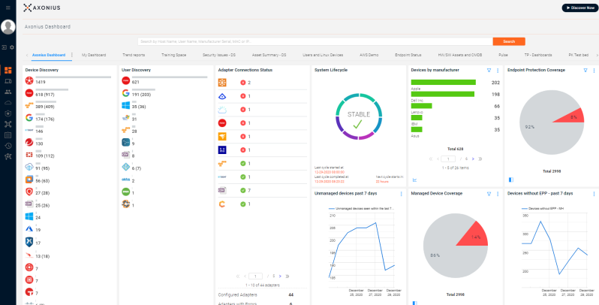Viewport: 599px width, 305px height.
Task: Open Axonius Dashboard tab options menu
Action: point(71,55)
